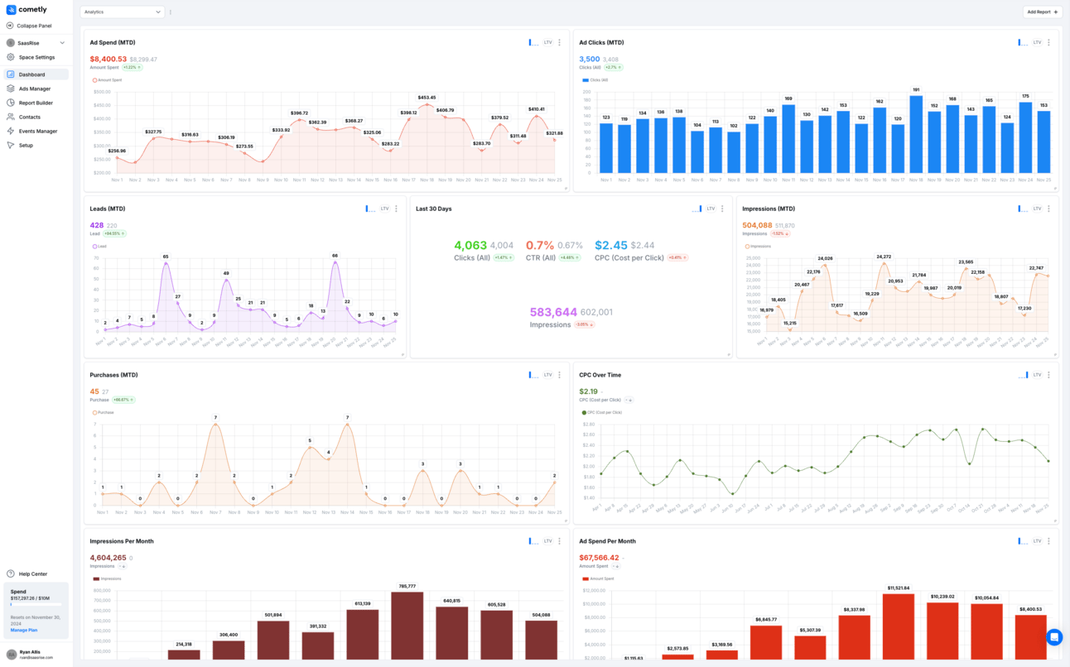Toggle LTV on Ad Clicks (MTD) widget

point(1037,42)
